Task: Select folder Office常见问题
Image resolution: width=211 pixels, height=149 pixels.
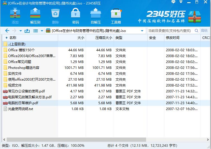Action: point(106,62)
